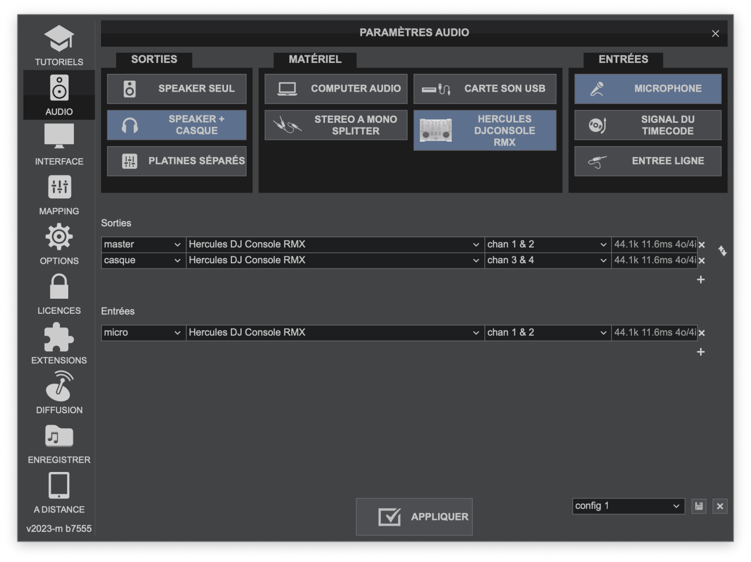Toggle Signal du Timecode input
This screenshot has height=562, width=751.
point(647,125)
